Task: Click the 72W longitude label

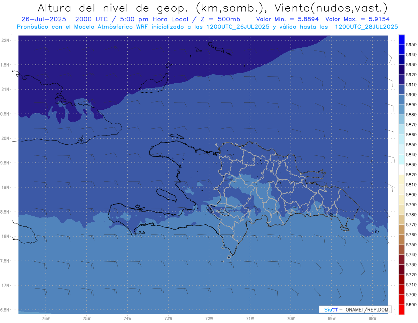Action: pos(209,318)
